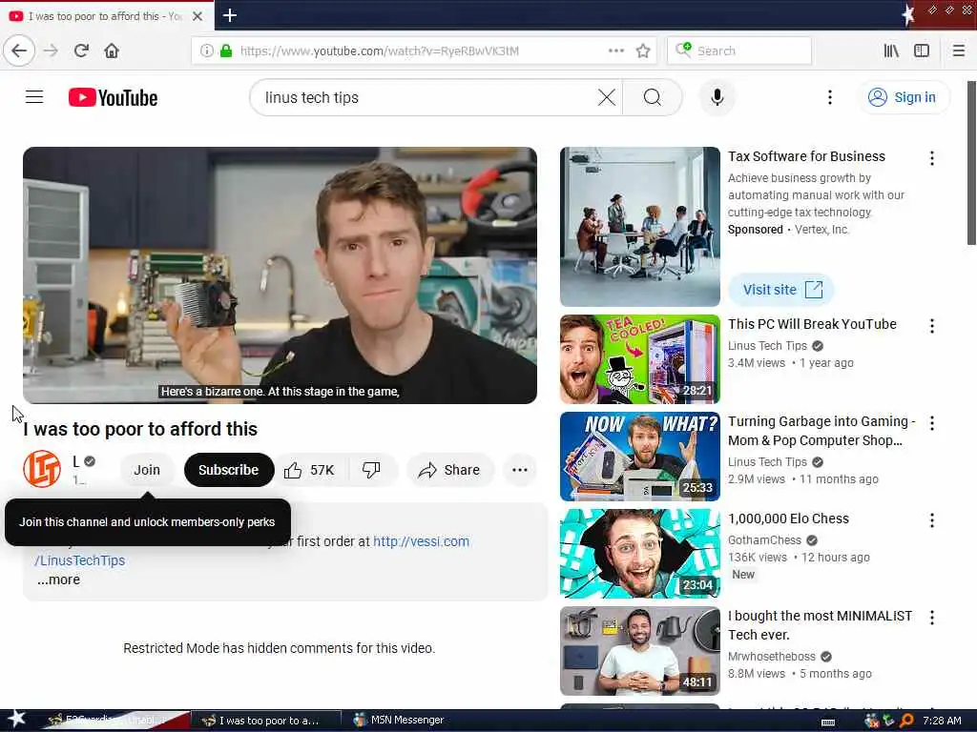Open a new tab with the plus button
Viewport: 977px width, 732px height.
229,15
